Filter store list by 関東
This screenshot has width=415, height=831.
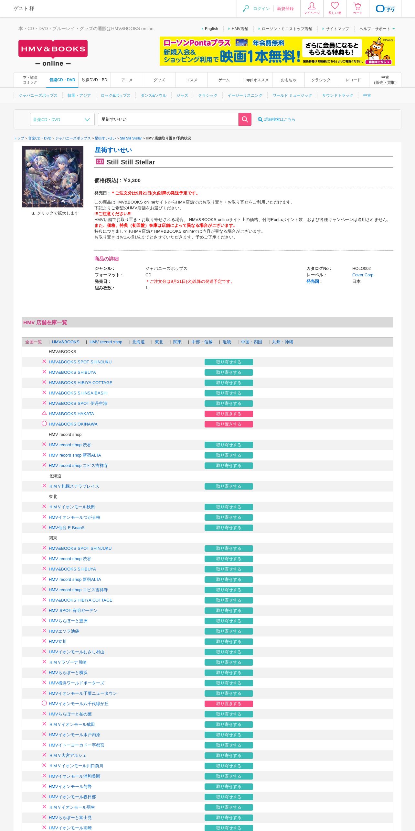177,342
